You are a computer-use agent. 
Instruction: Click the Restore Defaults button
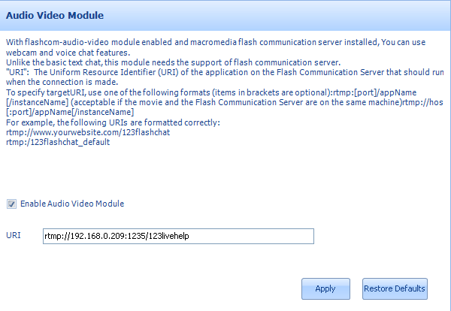[x=395, y=288]
